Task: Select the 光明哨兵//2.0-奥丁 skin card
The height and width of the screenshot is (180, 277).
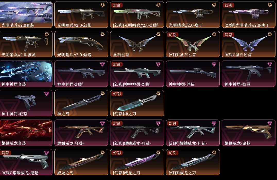Action: pos(193,15)
